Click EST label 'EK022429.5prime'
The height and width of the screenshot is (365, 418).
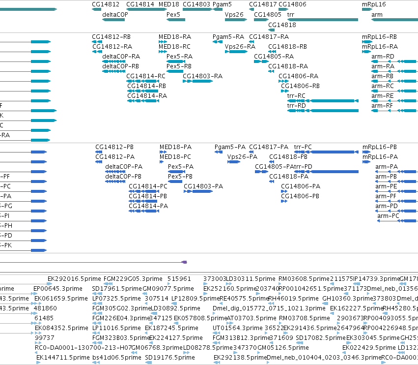(369, 348)
